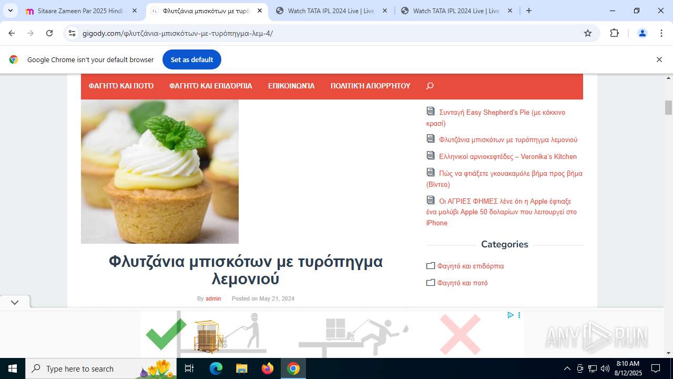Click the AdChoices icon on banner

click(510, 315)
